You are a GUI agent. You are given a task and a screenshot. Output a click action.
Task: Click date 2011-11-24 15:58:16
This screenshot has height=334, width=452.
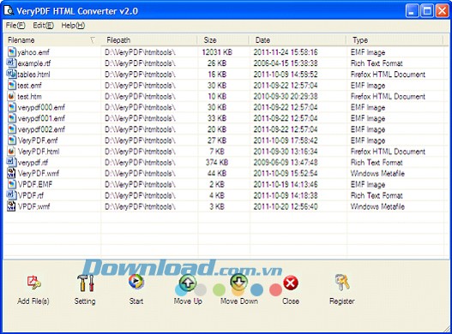[286, 52]
